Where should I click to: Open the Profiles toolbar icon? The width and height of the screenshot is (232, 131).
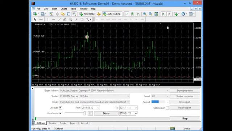point(43,14)
